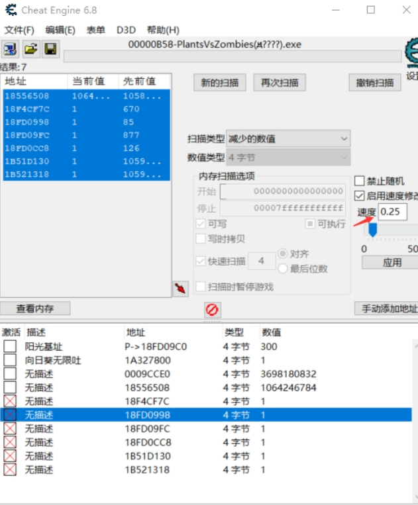The width and height of the screenshot is (418, 505).
Task: Click the 查看内存 button
Action: 35,308
